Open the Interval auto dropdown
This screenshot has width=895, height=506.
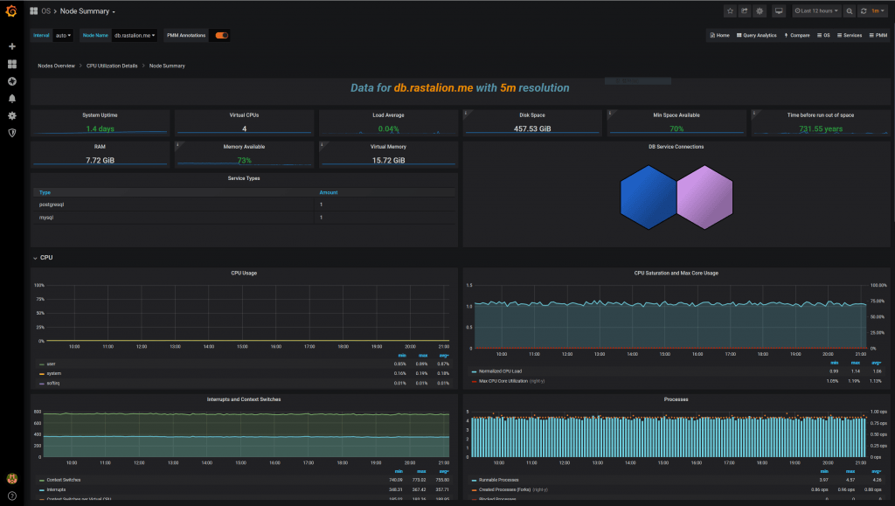pos(64,36)
